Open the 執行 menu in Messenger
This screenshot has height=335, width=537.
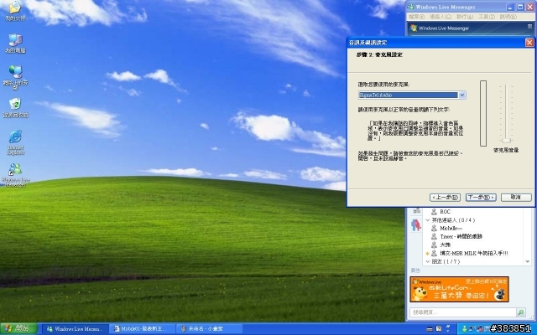pyautogui.click(x=464, y=17)
